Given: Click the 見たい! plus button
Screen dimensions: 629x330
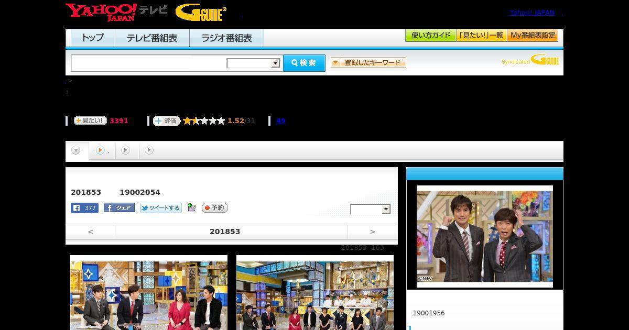Looking at the screenshot, I should point(90,120).
